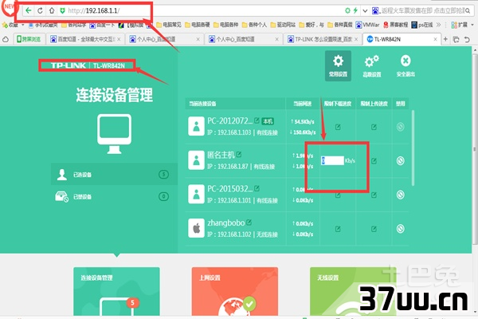
Task: Select 已连设备 connected devices item
Action: [x=114, y=175]
